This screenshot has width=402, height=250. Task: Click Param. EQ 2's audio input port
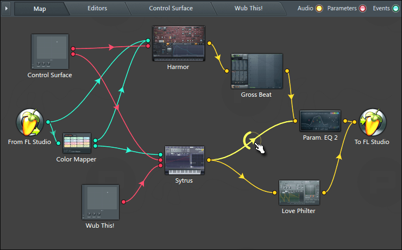click(296, 121)
